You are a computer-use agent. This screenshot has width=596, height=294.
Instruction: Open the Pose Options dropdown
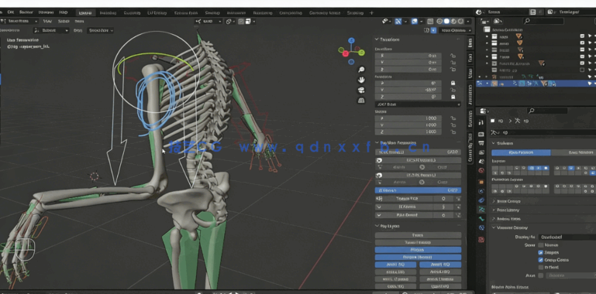point(456,30)
